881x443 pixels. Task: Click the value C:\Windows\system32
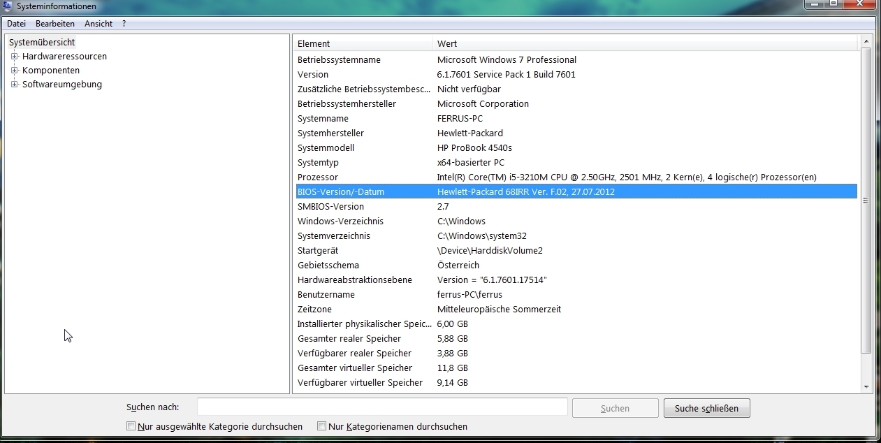click(x=482, y=236)
